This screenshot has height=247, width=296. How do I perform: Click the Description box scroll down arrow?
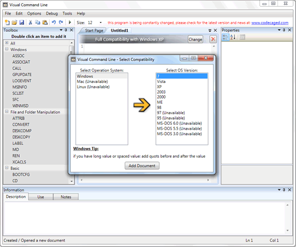tap(288, 231)
